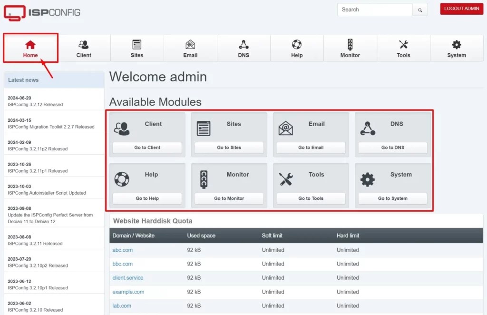
Task: Click the Domain / Website column header
Action: coord(133,236)
